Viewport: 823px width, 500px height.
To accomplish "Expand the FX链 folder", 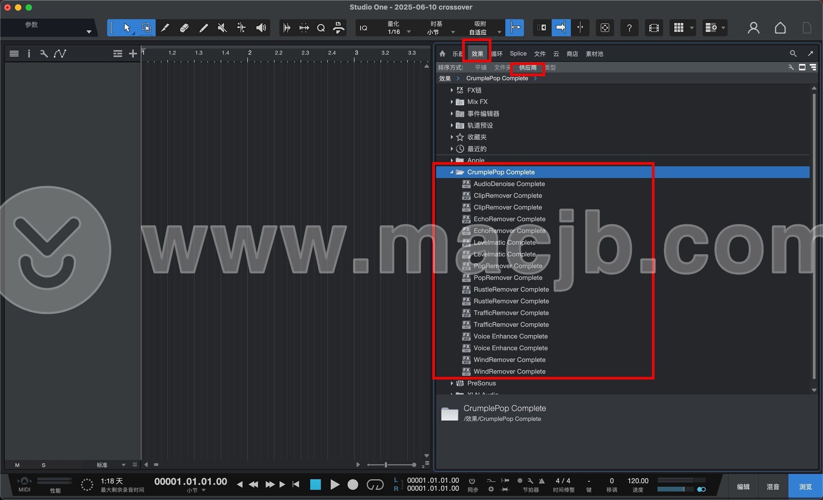I will pos(452,90).
